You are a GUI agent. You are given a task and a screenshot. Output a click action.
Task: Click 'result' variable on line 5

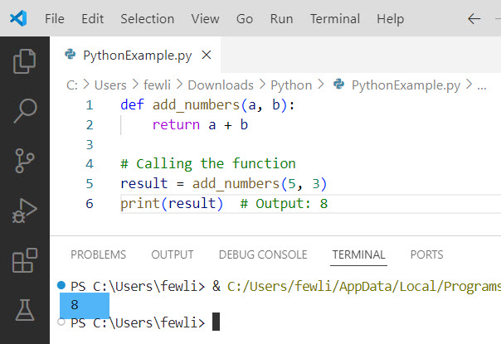[x=144, y=184]
